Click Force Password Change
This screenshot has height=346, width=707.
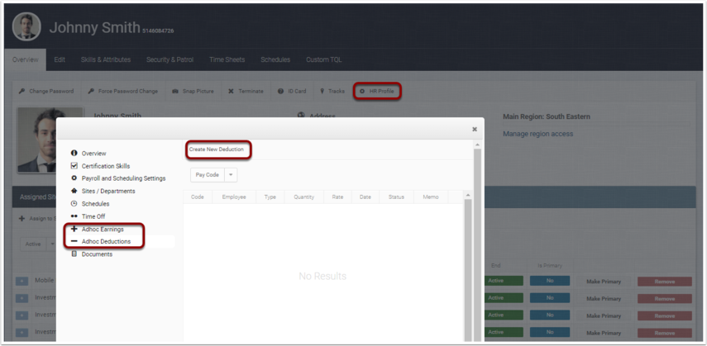[122, 91]
